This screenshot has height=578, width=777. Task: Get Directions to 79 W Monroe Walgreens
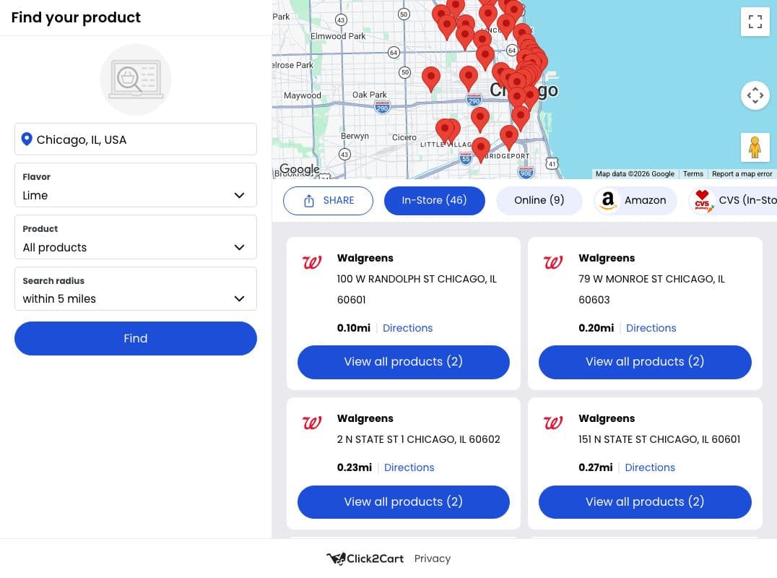(x=651, y=328)
